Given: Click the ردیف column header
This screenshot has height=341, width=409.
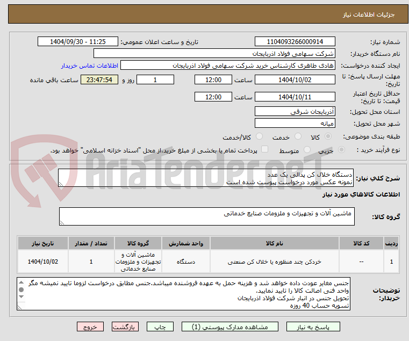Looking at the screenshot, I should [391, 243].
